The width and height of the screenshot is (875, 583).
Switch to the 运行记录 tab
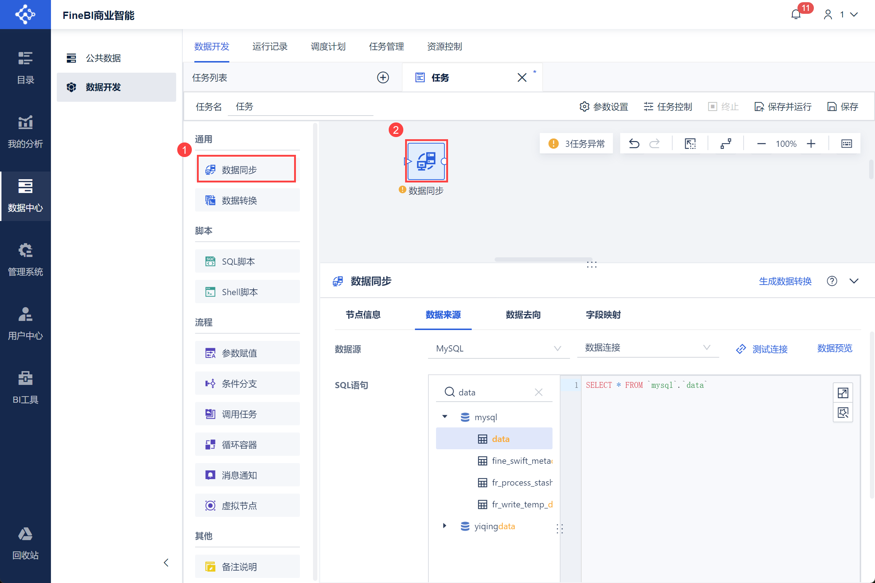click(270, 47)
